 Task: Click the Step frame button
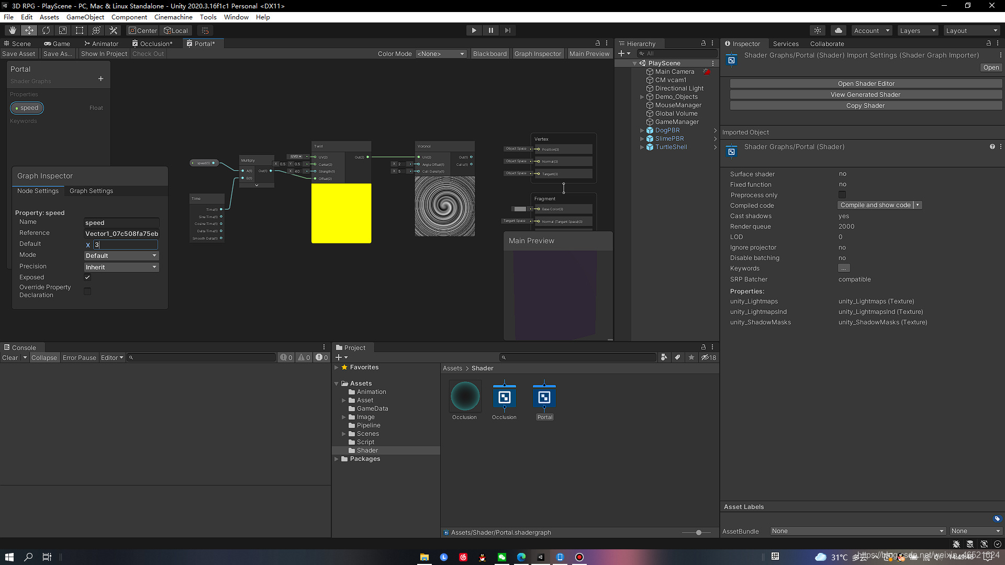[507, 30]
